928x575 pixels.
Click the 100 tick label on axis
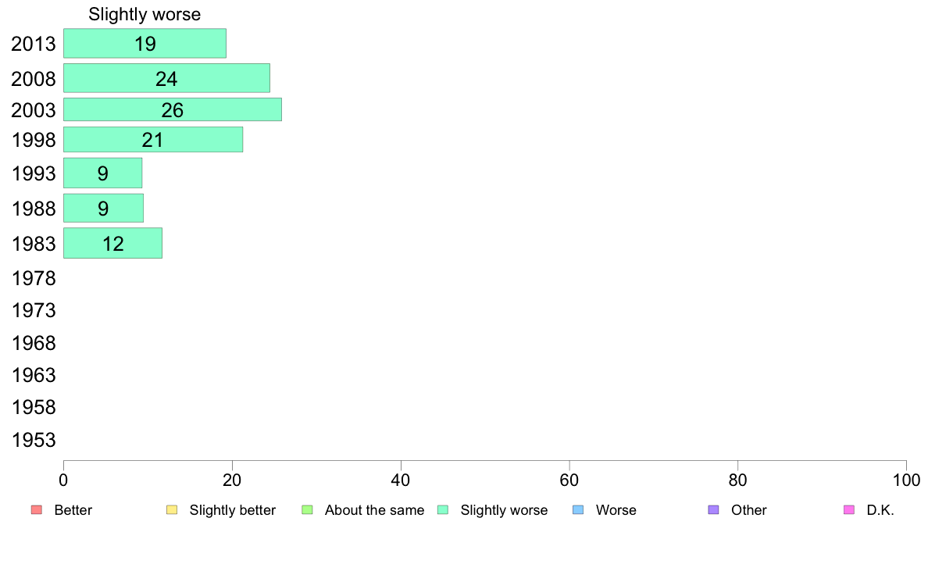(x=906, y=480)
